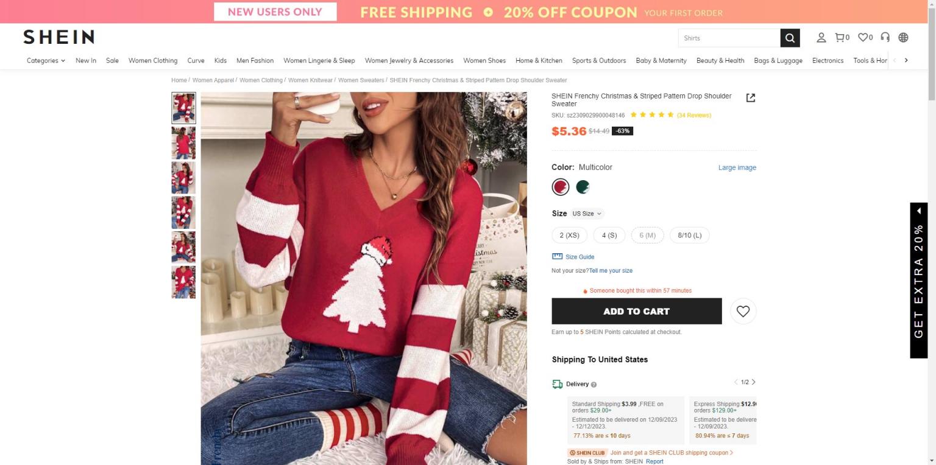The image size is (936, 465).
Task: Open the globe language selector icon
Action: click(x=903, y=38)
